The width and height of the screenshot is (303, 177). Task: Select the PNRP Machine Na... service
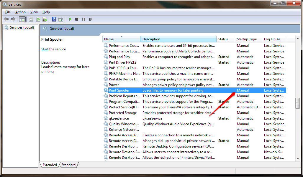[x=125, y=73]
